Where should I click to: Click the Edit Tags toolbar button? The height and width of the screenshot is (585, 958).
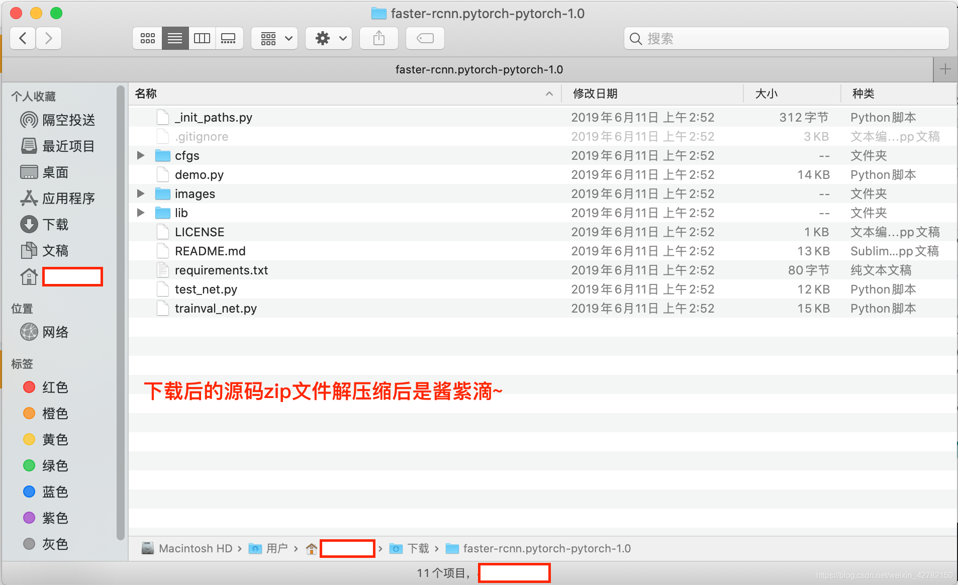(x=425, y=38)
